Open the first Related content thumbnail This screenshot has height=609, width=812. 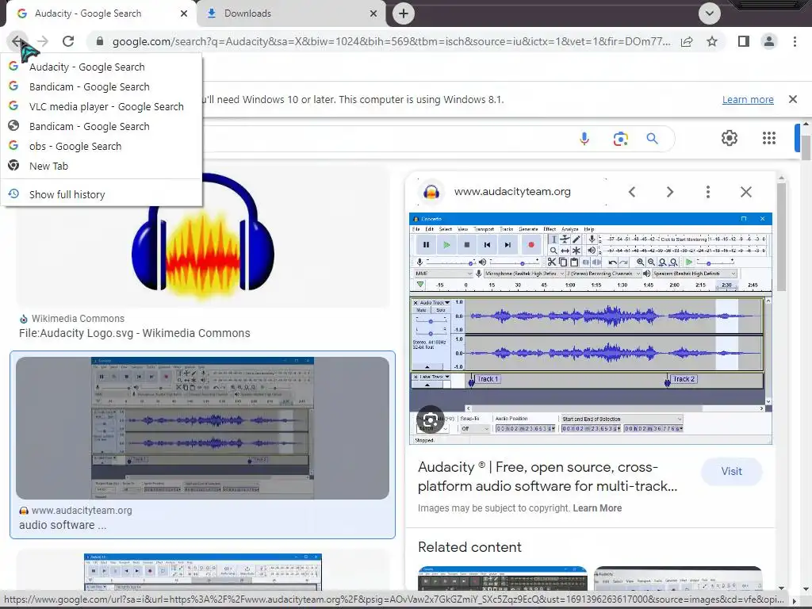click(x=502, y=578)
